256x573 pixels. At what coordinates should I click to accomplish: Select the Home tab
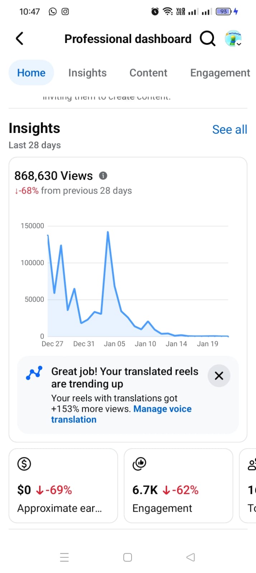click(31, 73)
